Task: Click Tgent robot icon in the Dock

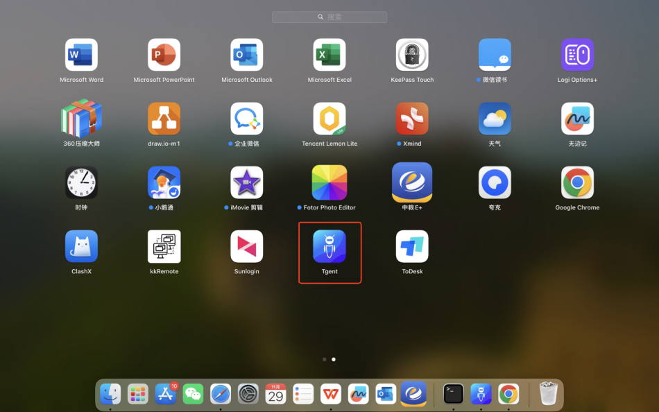Action: 481,394
